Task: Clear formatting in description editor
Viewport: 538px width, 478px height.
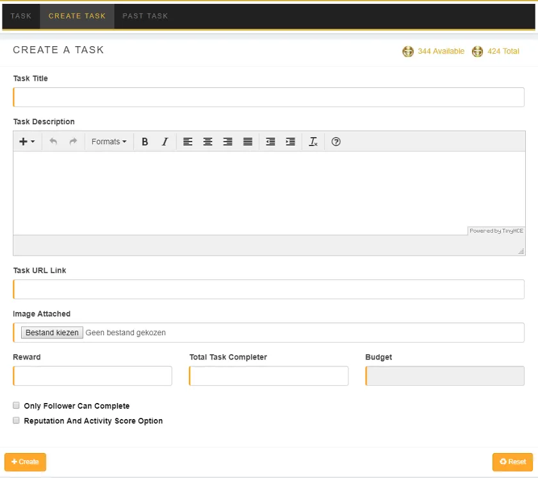Action: [x=313, y=142]
